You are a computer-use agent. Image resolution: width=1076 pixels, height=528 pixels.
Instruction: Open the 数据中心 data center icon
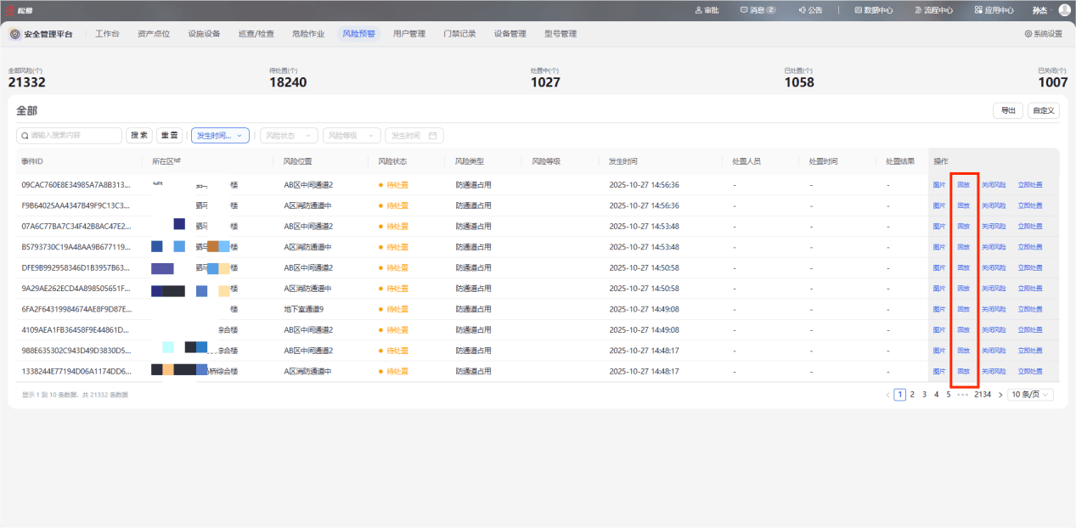pos(859,10)
